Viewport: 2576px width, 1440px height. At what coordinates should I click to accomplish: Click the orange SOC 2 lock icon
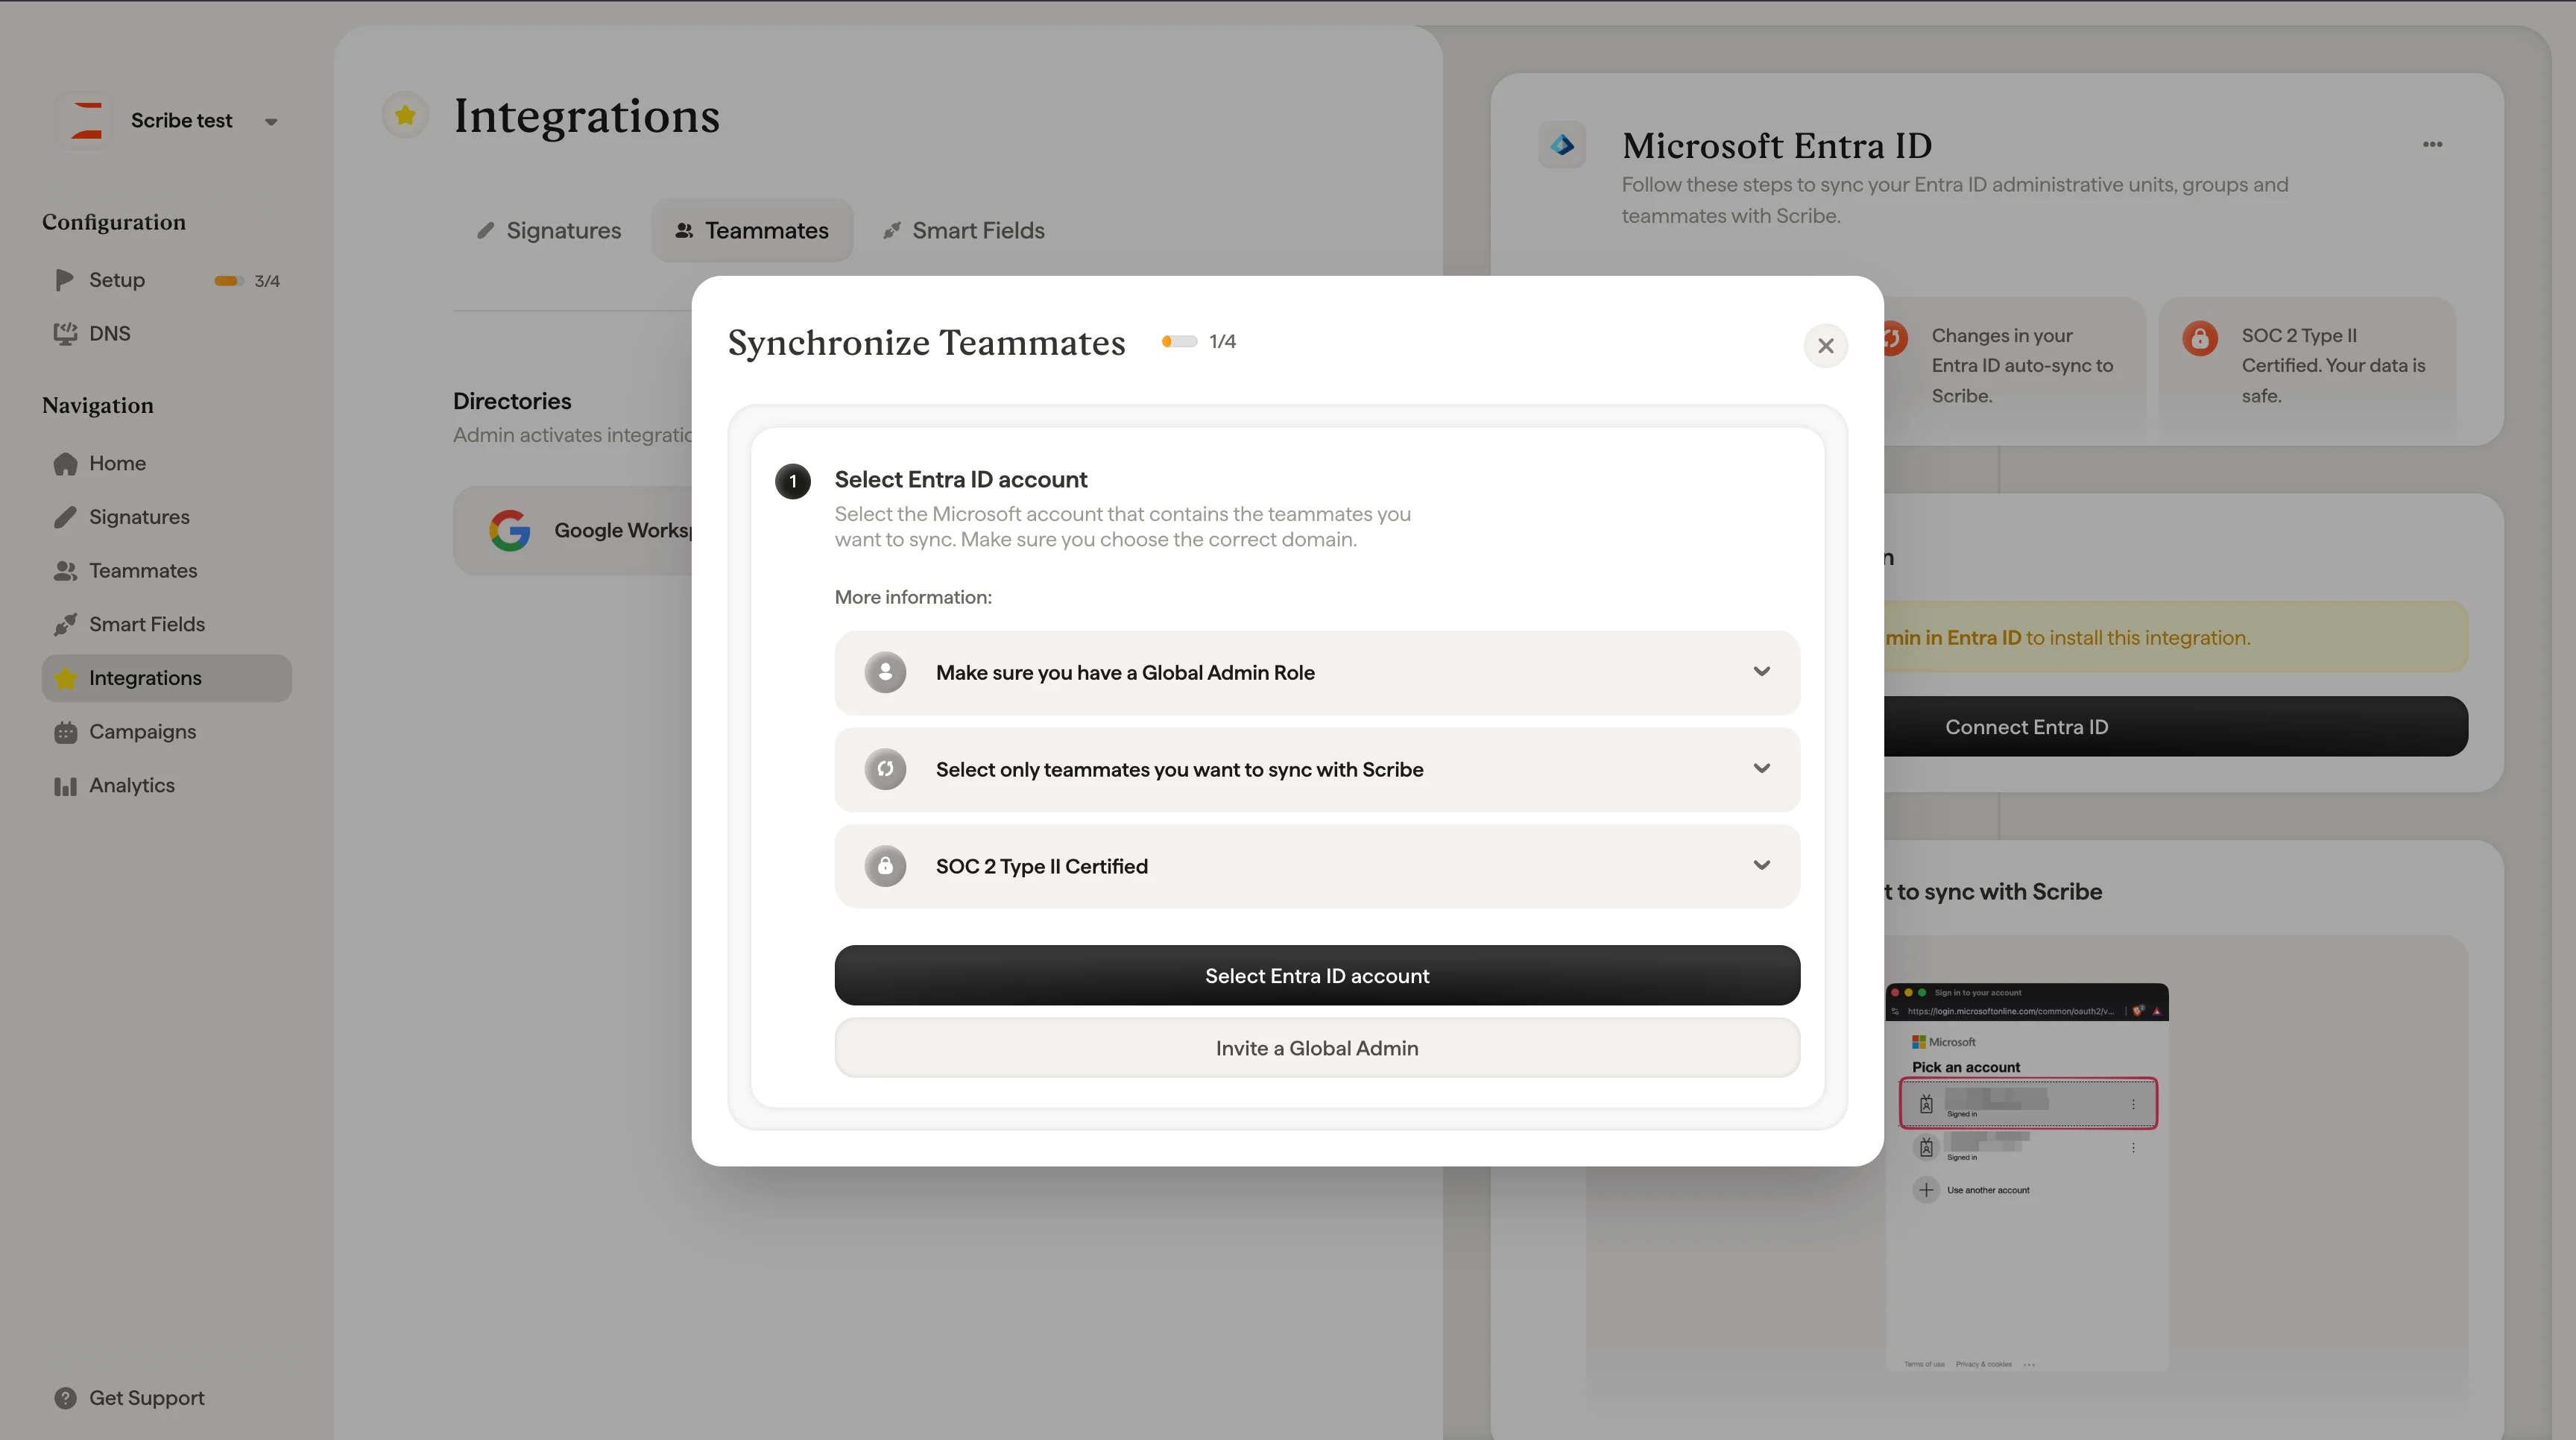2199,338
